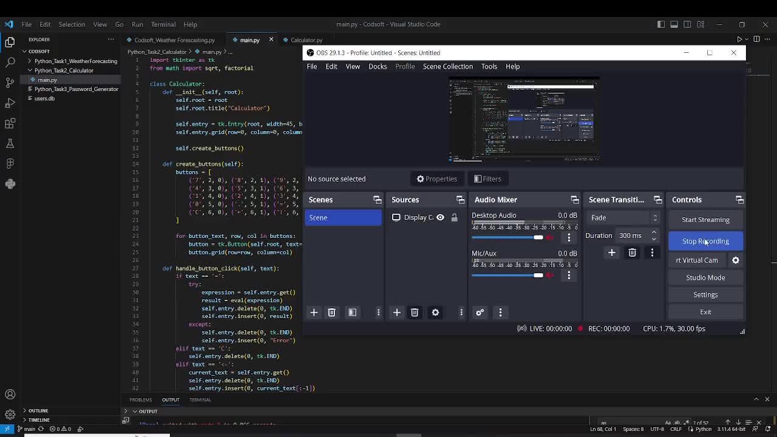Click the Stop Recording button
777x437 pixels.
[x=705, y=242]
